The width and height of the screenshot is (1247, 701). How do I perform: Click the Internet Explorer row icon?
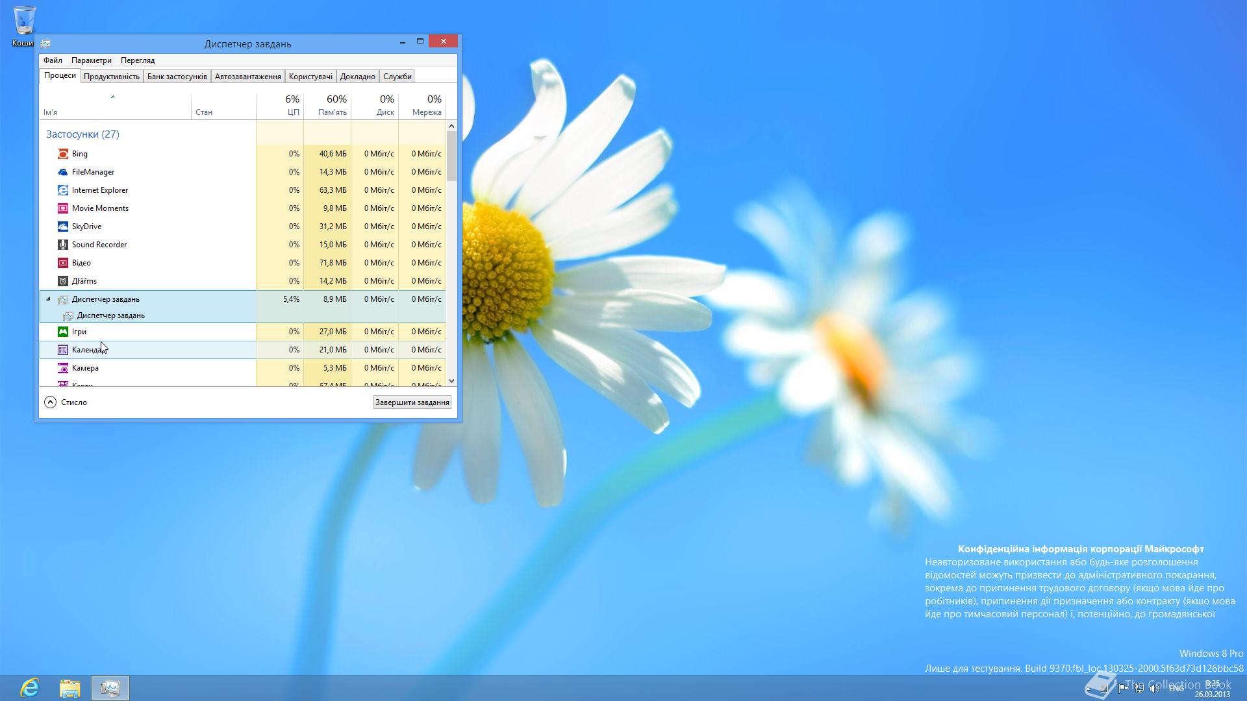click(63, 190)
